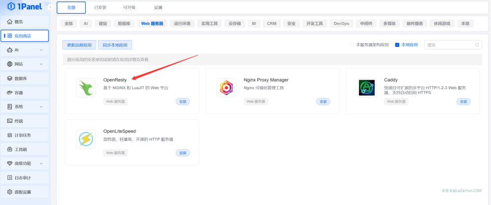Open the Nginx Proxy Manager title
The height and width of the screenshot is (205, 491).
(266, 80)
